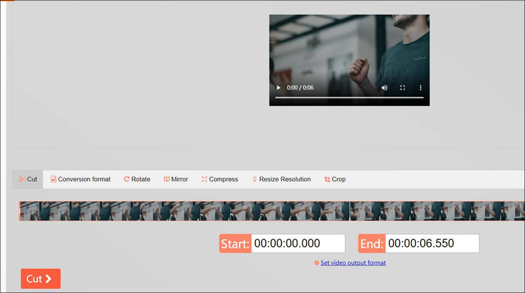This screenshot has width=525, height=293.
Task: Click the Start time input field
Action: point(298,244)
